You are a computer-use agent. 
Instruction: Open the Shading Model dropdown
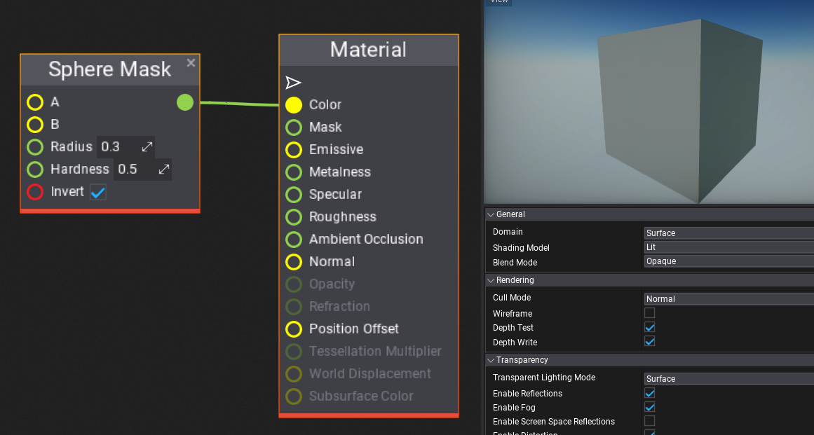[729, 247]
